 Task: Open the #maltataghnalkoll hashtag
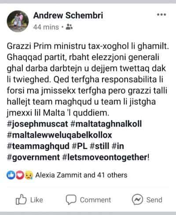[106, 124]
